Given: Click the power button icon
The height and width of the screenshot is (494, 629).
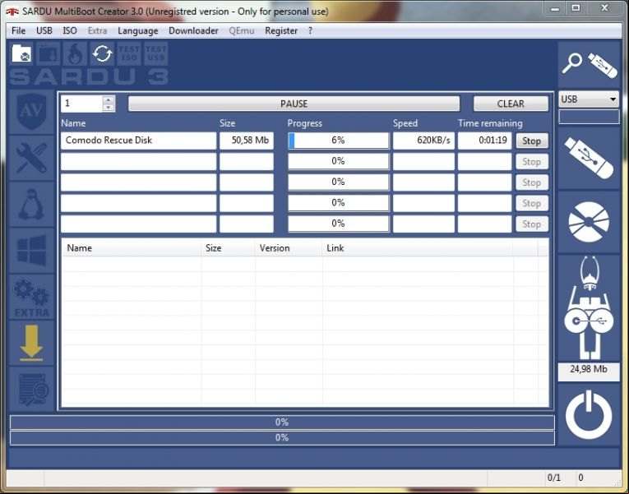Looking at the screenshot, I should point(589,414).
